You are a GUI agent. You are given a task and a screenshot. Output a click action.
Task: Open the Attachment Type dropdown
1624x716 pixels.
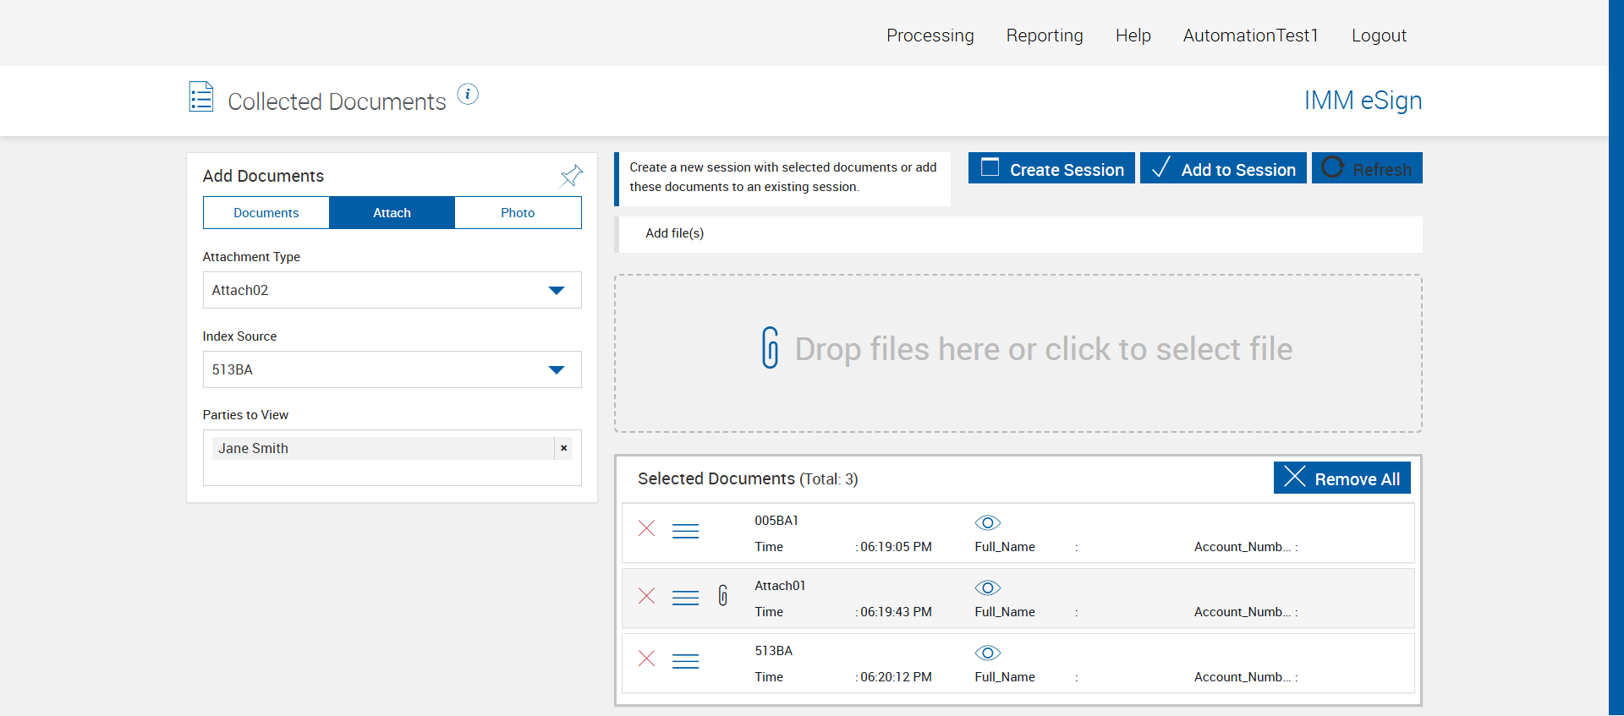click(392, 290)
